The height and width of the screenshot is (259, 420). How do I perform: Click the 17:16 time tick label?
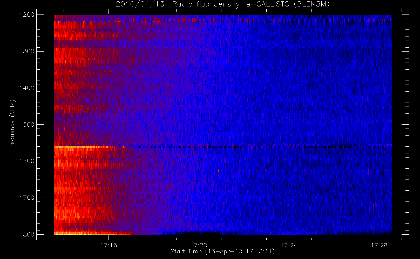[109, 245]
